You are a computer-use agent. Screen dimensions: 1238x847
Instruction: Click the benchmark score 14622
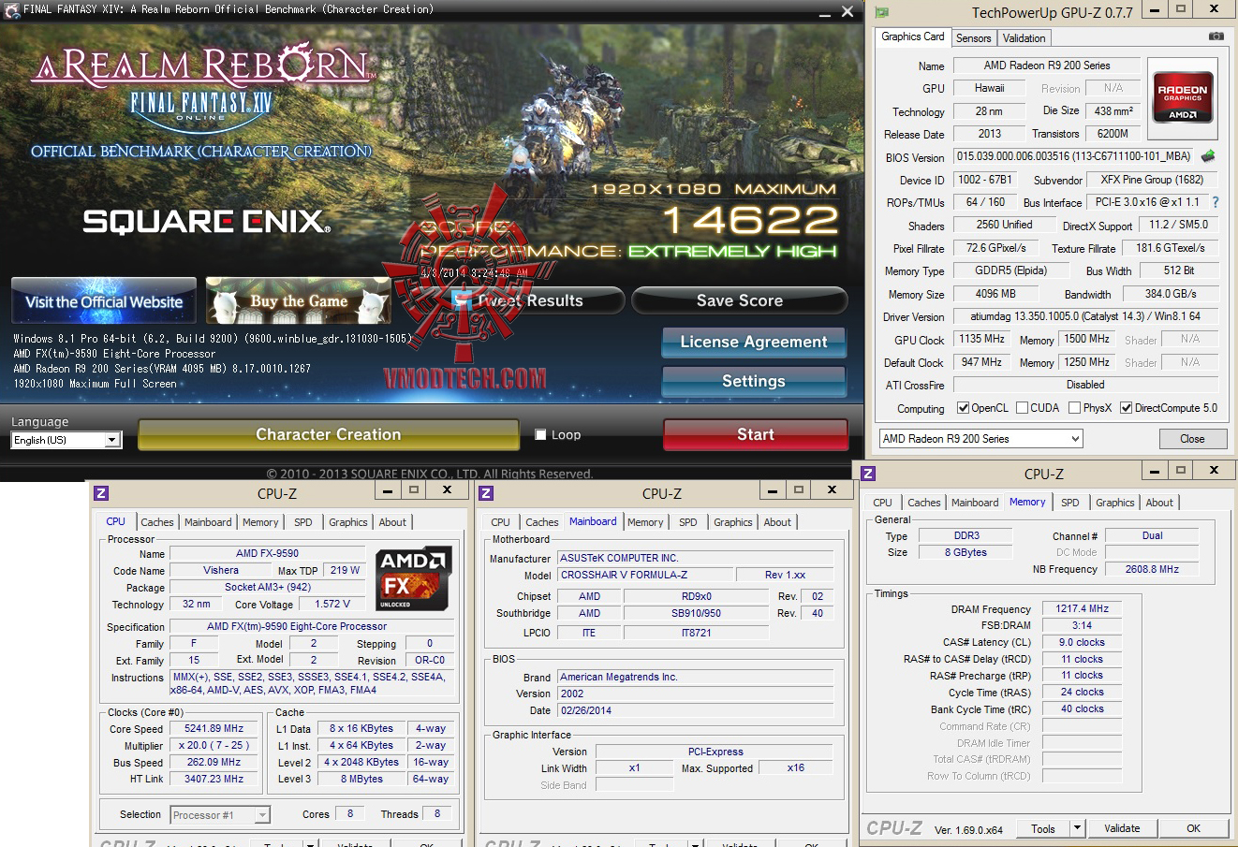[x=750, y=221]
